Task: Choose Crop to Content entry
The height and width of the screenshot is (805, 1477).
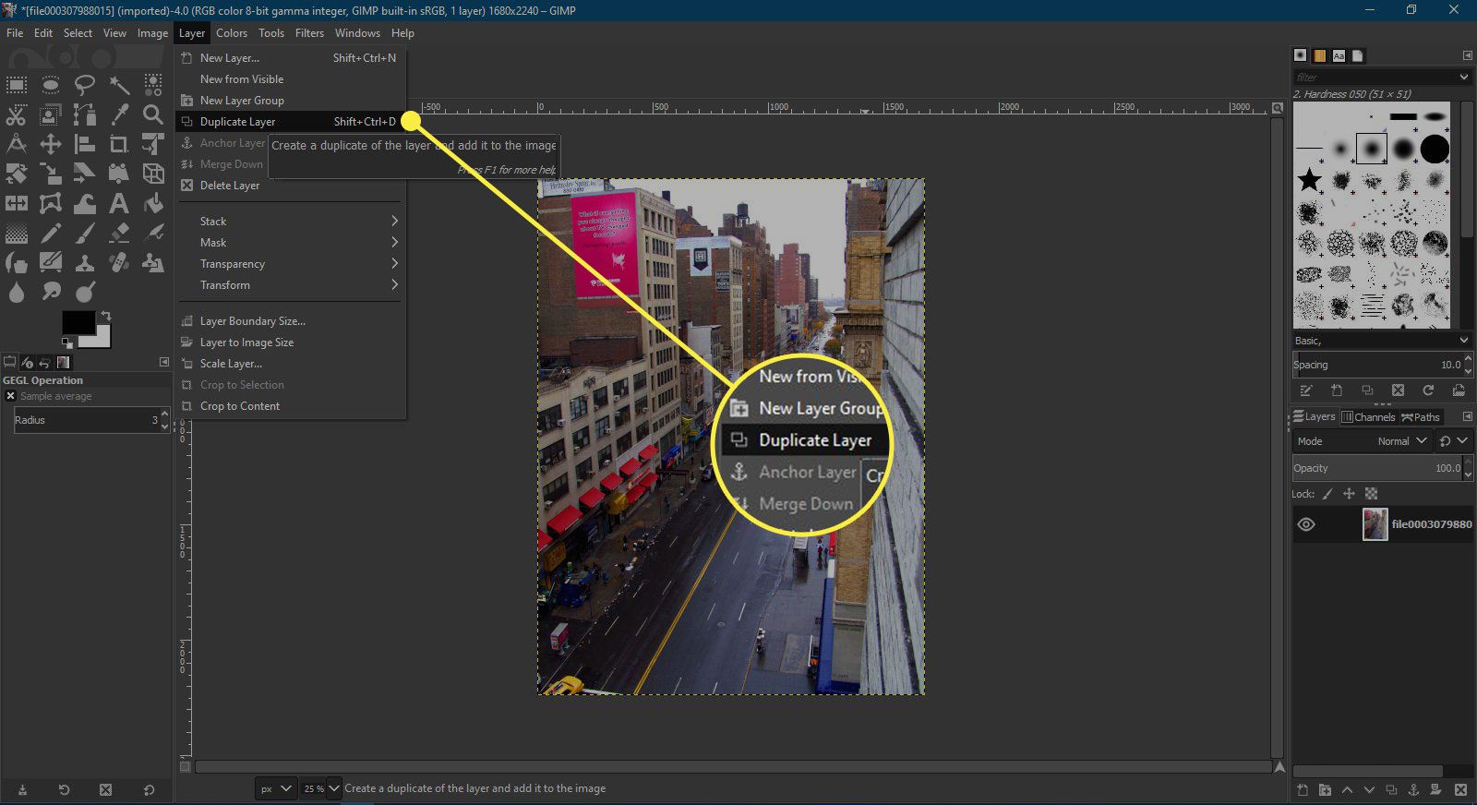Action: pyautogui.click(x=291, y=406)
